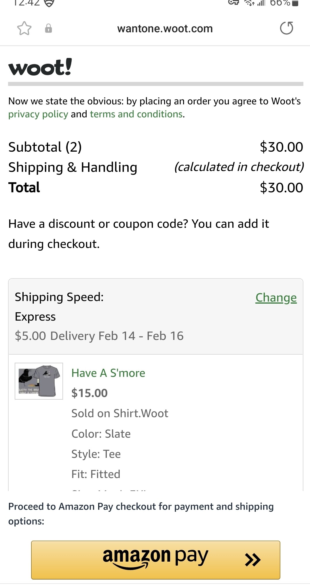Open the privacy policy link
The image size is (310, 585).
[x=38, y=114]
